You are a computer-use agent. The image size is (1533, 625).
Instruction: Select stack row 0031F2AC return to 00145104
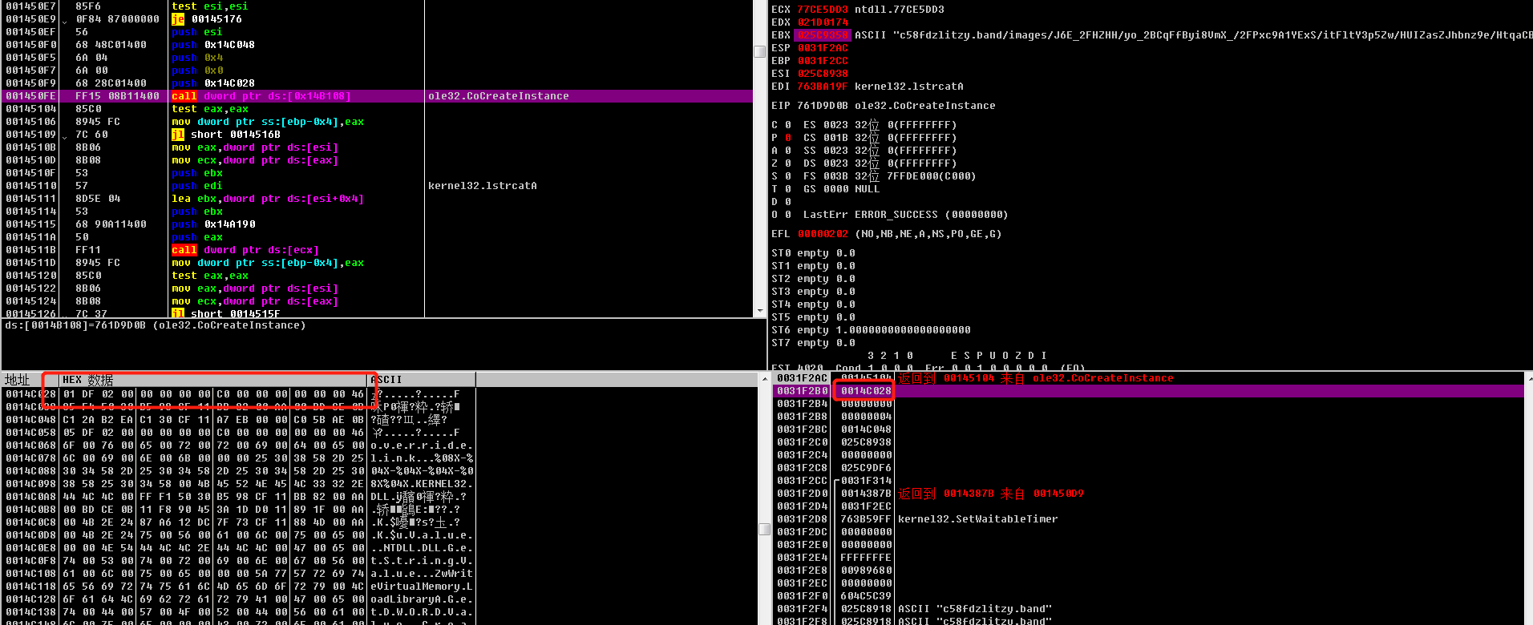(x=1148, y=378)
